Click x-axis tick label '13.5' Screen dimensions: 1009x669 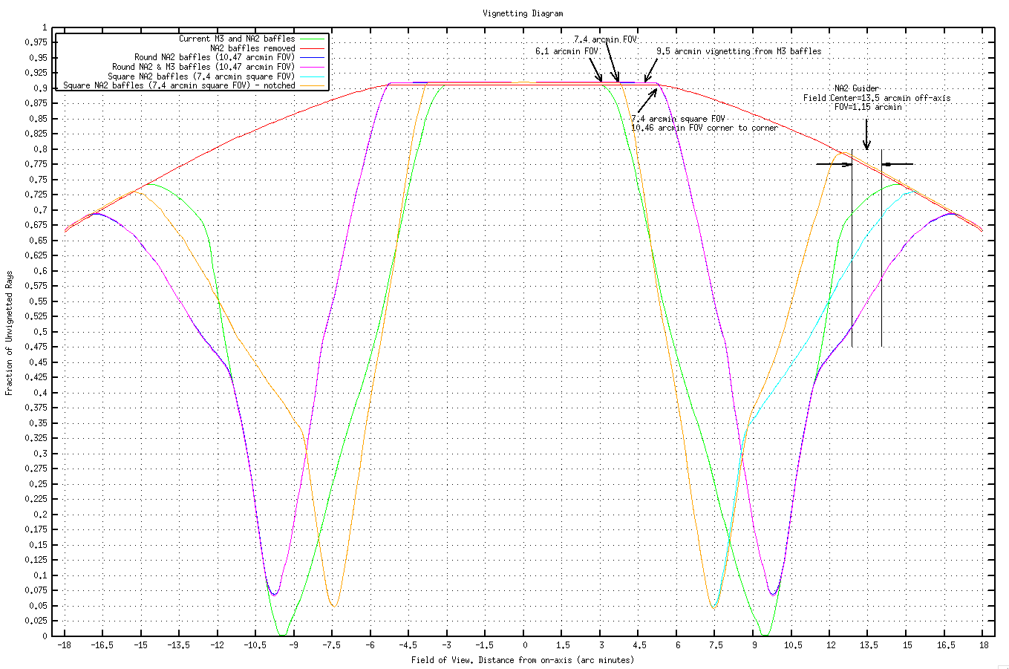[869, 646]
